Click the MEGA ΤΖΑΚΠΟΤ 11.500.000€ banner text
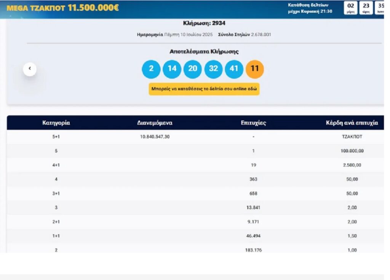This screenshot has height=280, width=390. [63, 8]
